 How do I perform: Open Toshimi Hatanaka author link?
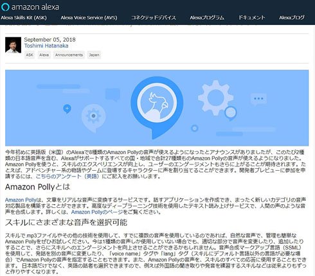point(46,46)
